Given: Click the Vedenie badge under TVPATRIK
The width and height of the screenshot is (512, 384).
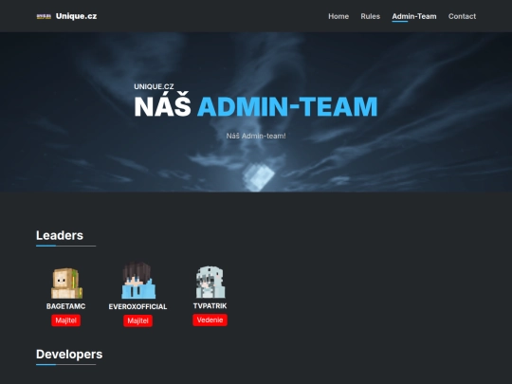Looking at the screenshot, I should tap(210, 320).
